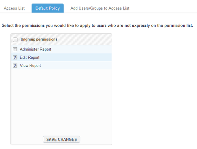197x149 pixels.
Task: Click blank part of highlighted Edit Report row
Action: [x=75, y=58]
